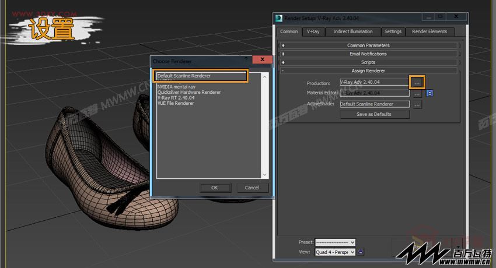Screen dimensions: 496x268
Task: Select NVIDIA mental ray in list
Action: point(176,87)
